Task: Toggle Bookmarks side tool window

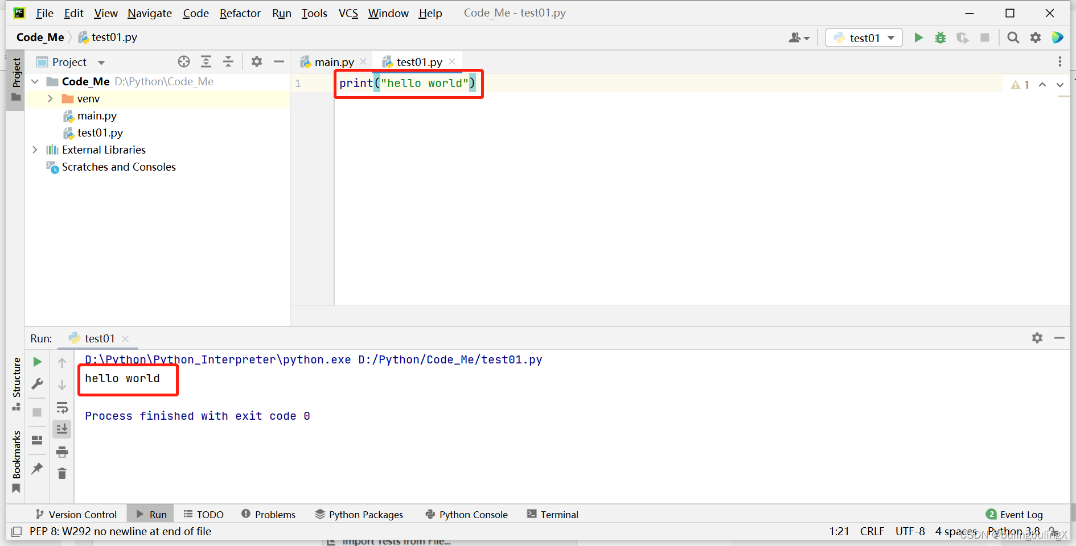Action: pos(16,462)
